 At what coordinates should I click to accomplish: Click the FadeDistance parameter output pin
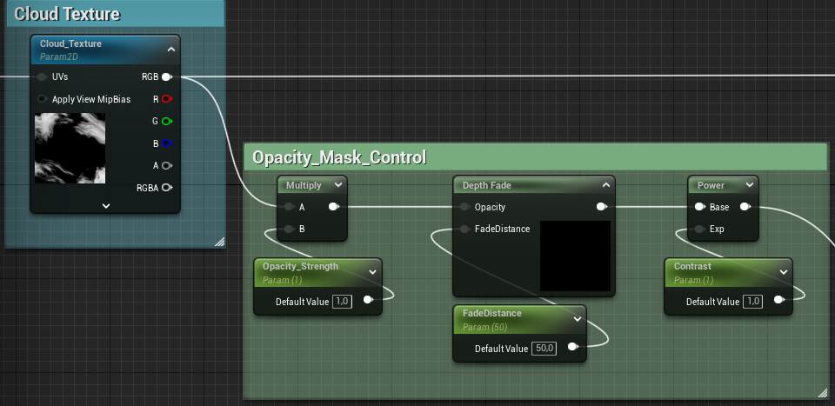point(572,346)
